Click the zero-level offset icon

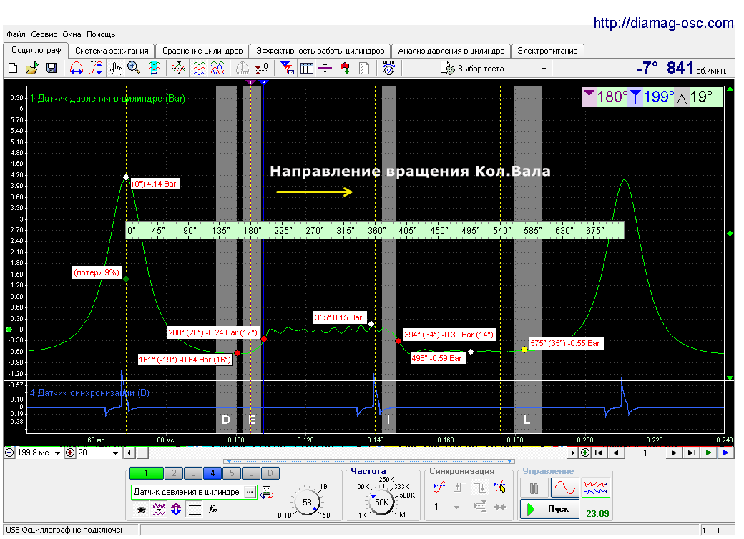(261, 68)
